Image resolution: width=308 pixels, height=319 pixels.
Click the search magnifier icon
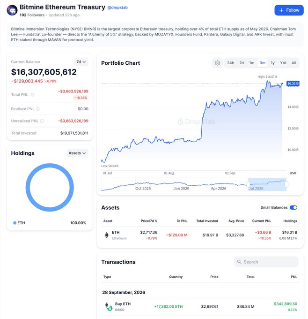coord(239,262)
